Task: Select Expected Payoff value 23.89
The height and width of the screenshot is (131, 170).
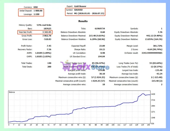Action: [x=102, y=46]
